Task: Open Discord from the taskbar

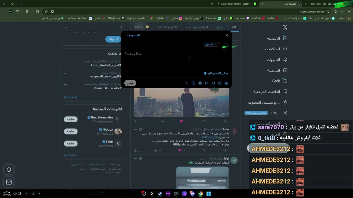Action: [x=192, y=194]
